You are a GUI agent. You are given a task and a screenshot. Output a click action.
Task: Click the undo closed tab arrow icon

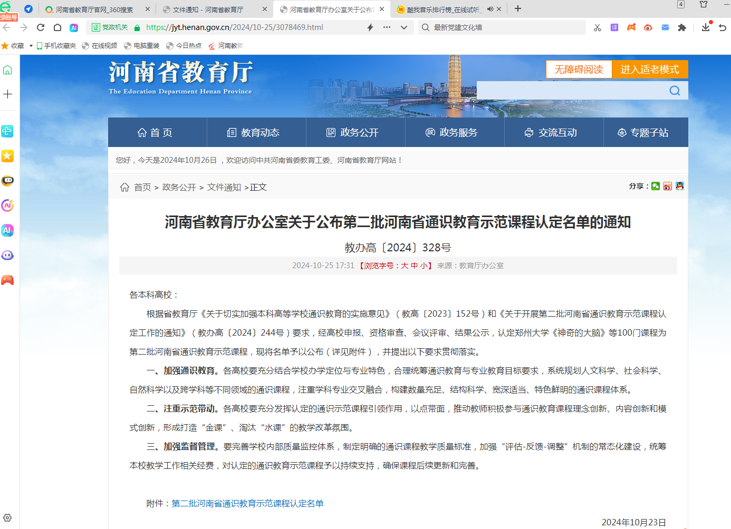click(x=723, y=27)
